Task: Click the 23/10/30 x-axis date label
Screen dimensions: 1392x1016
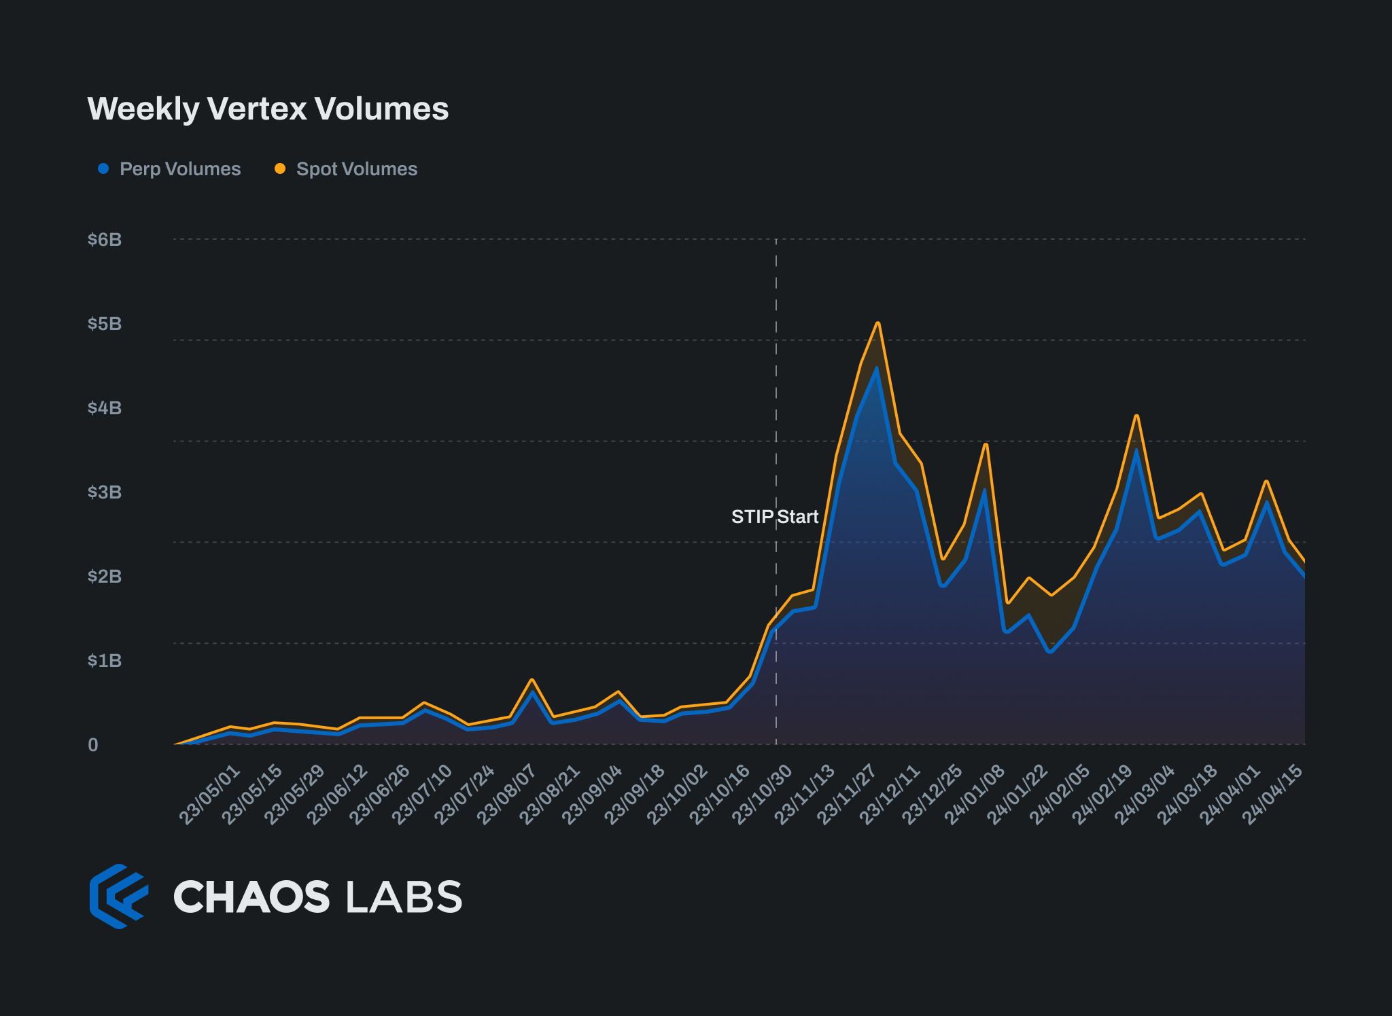Action: [762, 795]
